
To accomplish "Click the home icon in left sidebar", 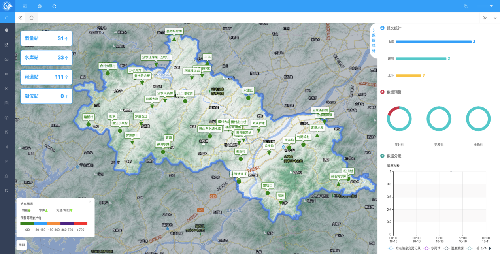I will point(7,18).
